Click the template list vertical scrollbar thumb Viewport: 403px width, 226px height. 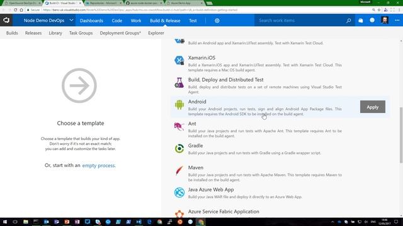pyautogui.click(x=401, y=135)
